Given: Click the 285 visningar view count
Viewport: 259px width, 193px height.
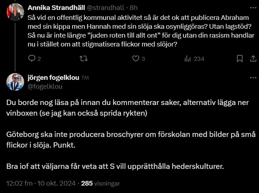Looking at the screenshot, I should click(x=100, y=183).
